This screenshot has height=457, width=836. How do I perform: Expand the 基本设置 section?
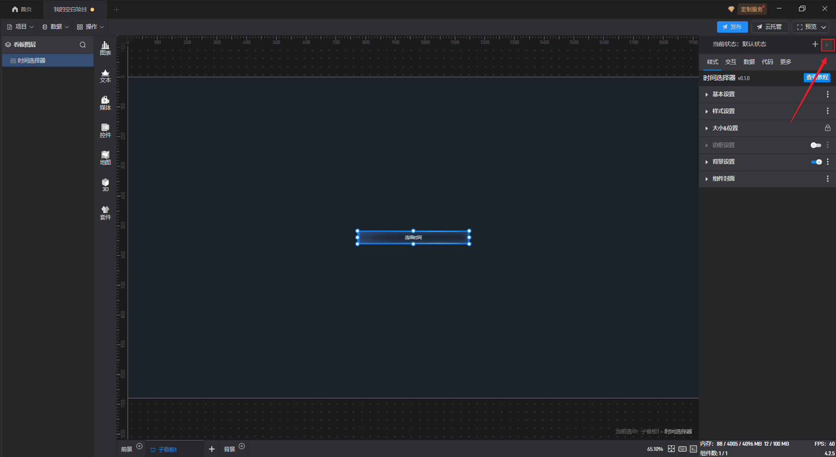click(723, 94)
